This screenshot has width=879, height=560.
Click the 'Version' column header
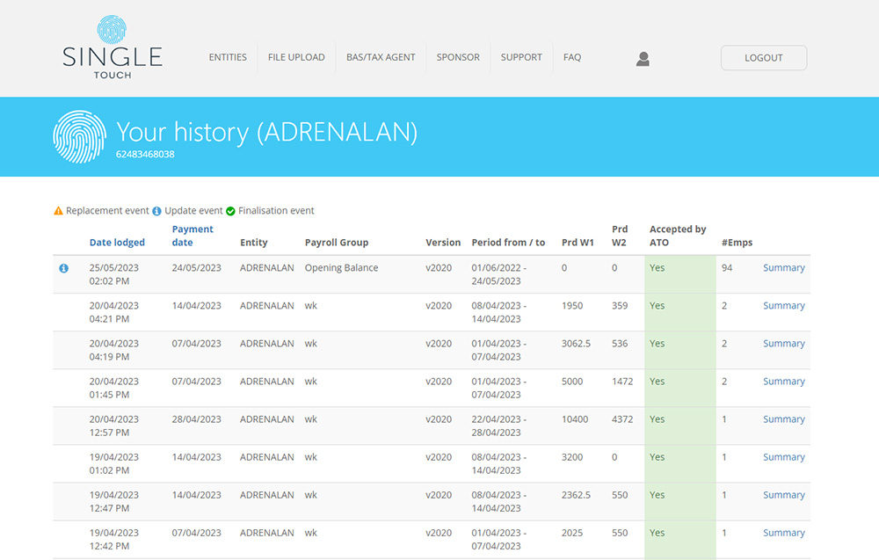click(x=443, y=242)
